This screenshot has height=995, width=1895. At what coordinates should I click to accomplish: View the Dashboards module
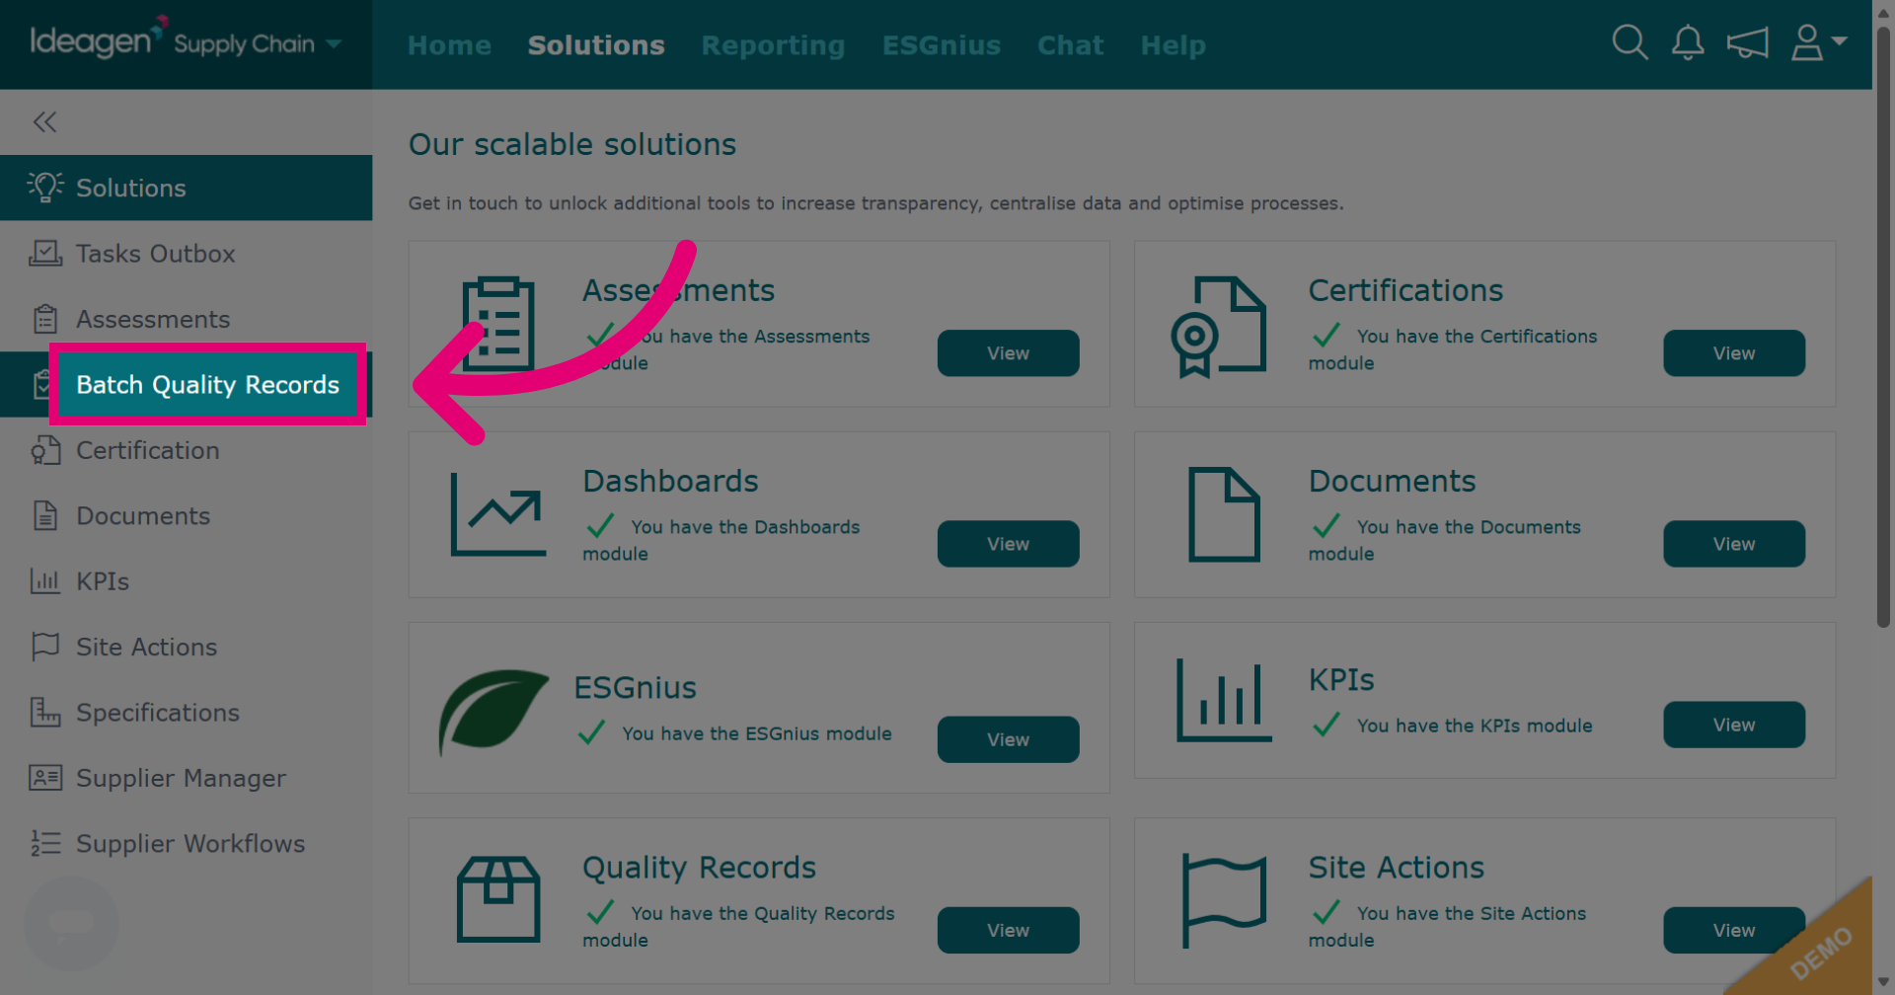[x=1008, y=544]
